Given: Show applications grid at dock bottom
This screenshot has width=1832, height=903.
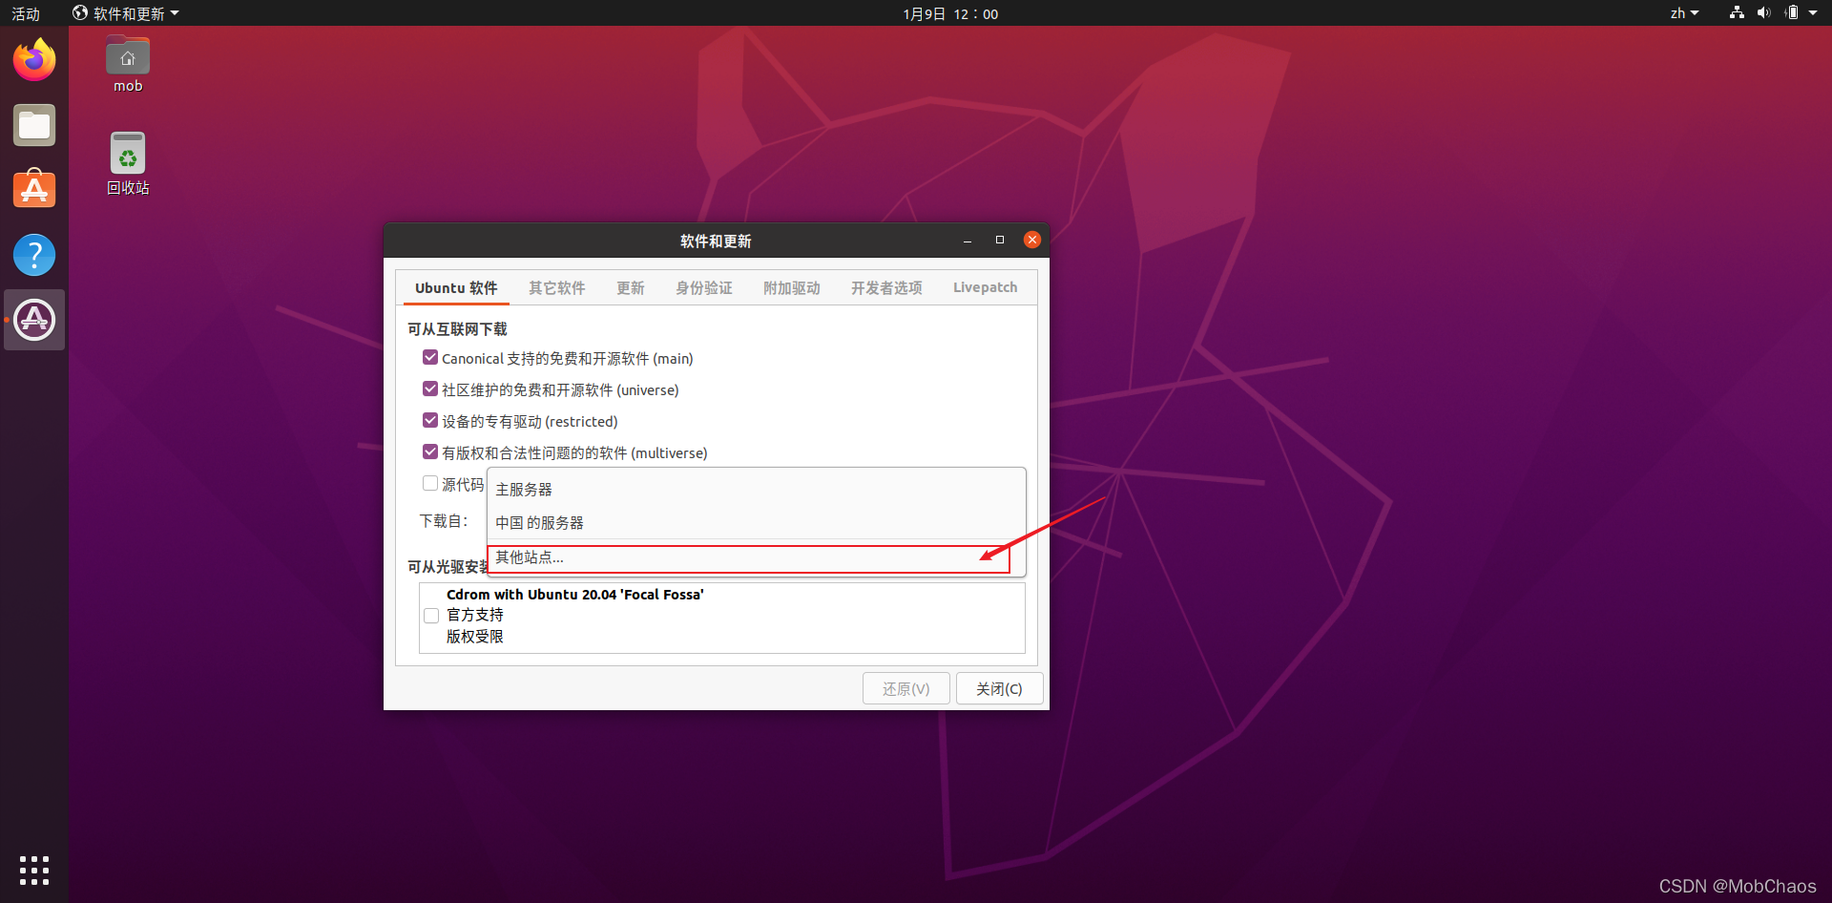Looking at the screenshot, I should pyautogui.click(x=34, y=870).
